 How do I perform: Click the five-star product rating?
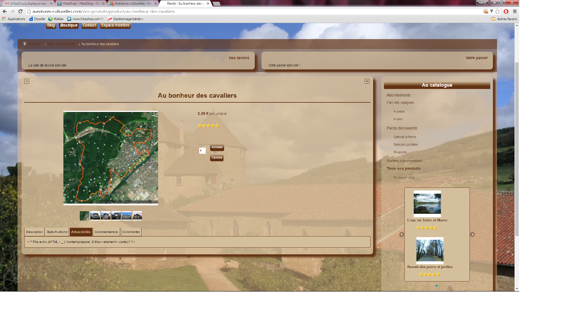[208, 126]
